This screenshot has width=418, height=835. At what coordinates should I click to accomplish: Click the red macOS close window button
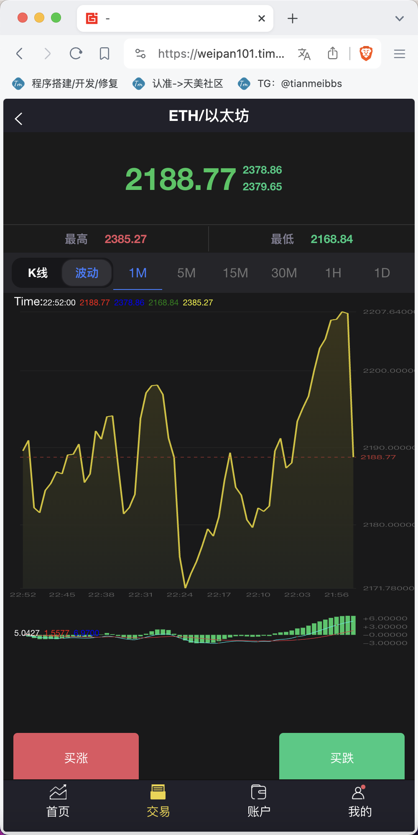pyautogui.click(x=23, y=18)
